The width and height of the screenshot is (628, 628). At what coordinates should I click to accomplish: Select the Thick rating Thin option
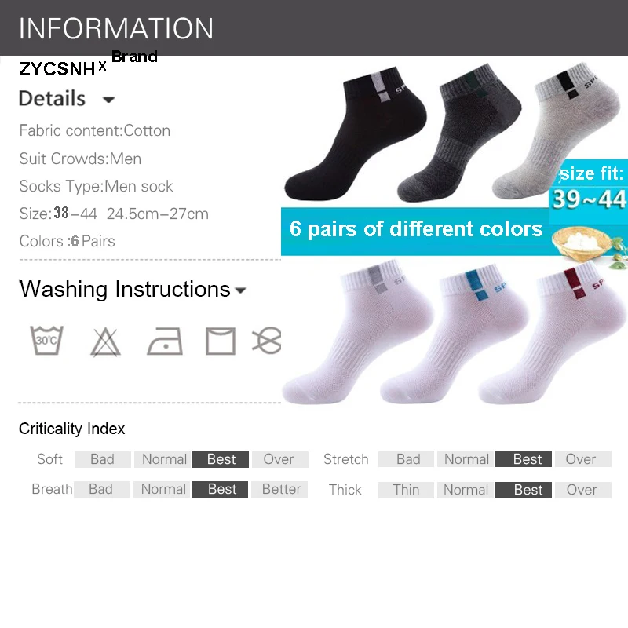(406, 490)
